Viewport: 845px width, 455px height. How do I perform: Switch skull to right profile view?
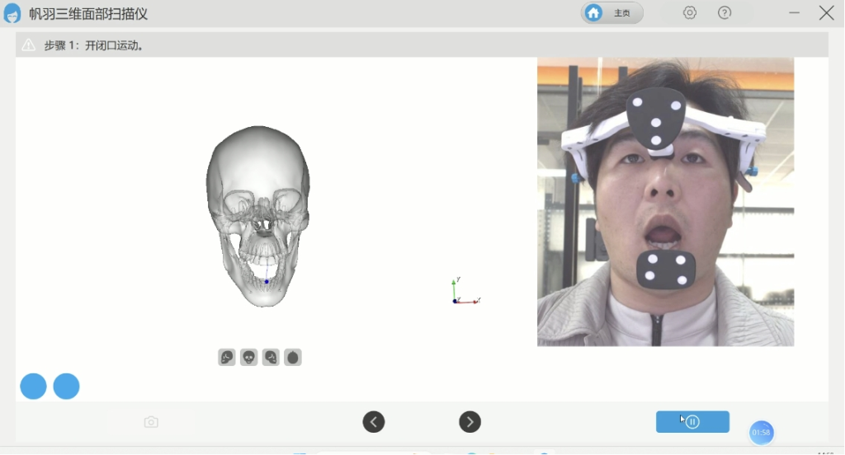(x=271, y=358)
